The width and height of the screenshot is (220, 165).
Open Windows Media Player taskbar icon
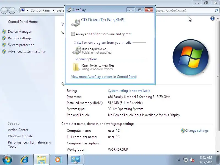tap(58, 159)
